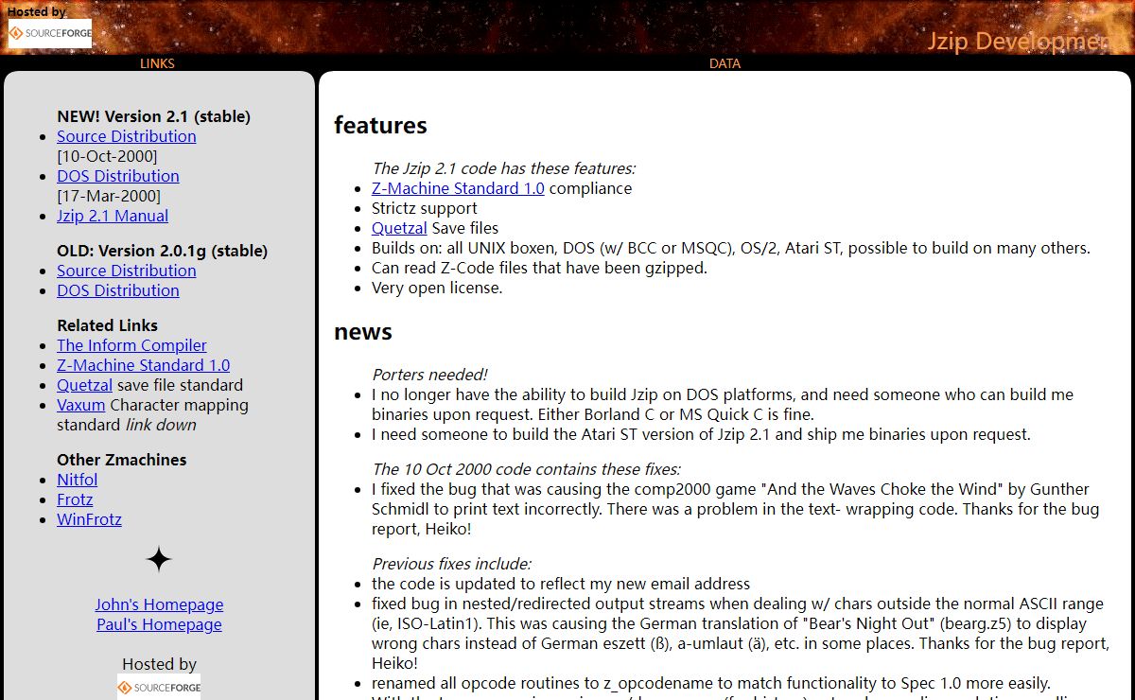Follow the Quetzal link in Related Links

(x=84, y=385)
